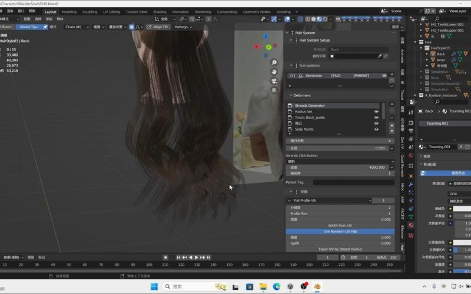The image size is (471, 294).
Task: Click the Model Tips button
Action: (29, 27)
